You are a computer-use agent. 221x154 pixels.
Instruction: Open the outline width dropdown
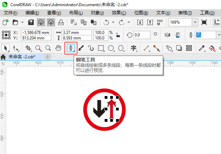point(219,35)
